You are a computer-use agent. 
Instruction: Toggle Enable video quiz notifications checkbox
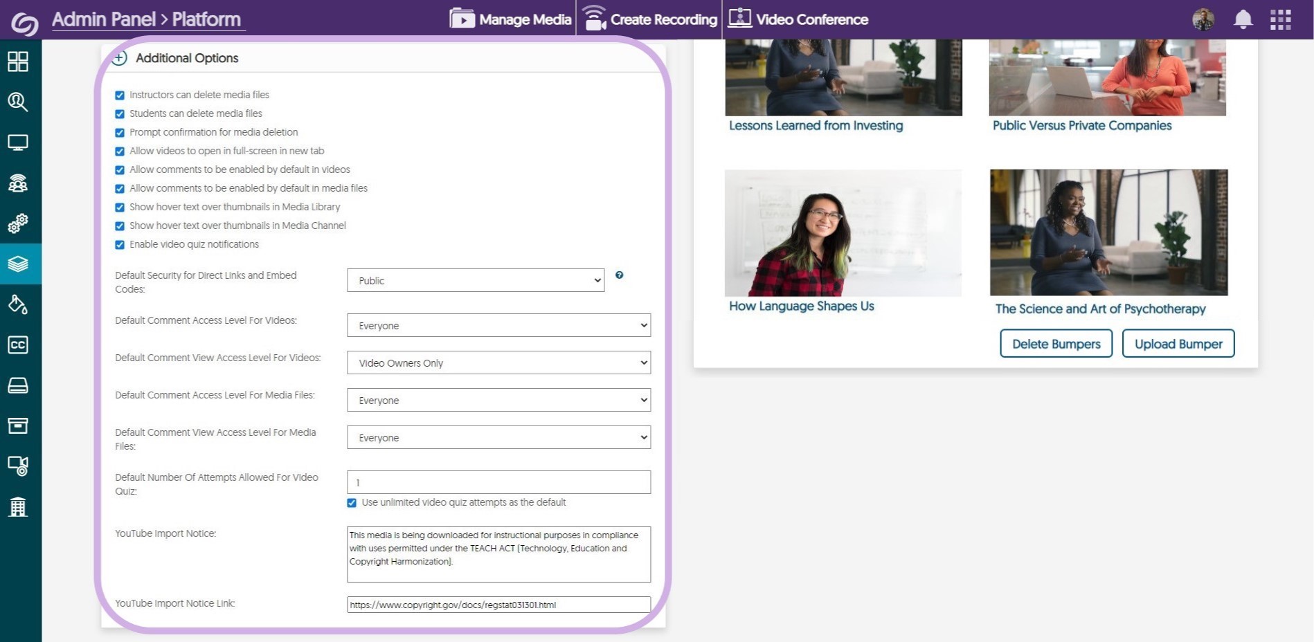(x=120, y=245)
